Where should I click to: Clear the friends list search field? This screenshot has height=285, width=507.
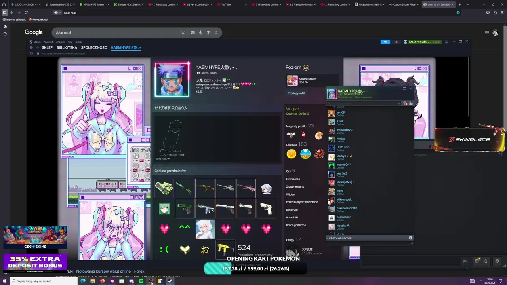pos(399,103)
